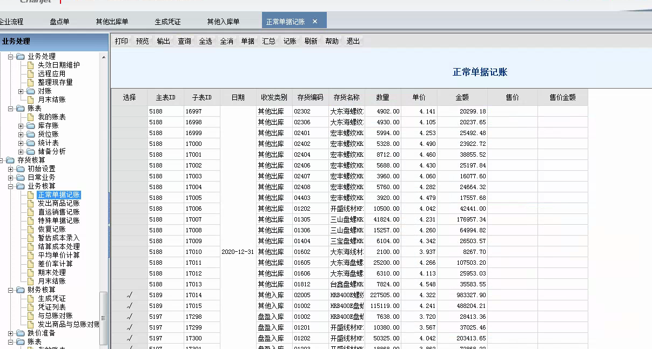The width and height of the screenshot is (652, 349).
Task: Click the document icon beside 结算成本处理
Action: pyautogui.click(x=31, y=246)
